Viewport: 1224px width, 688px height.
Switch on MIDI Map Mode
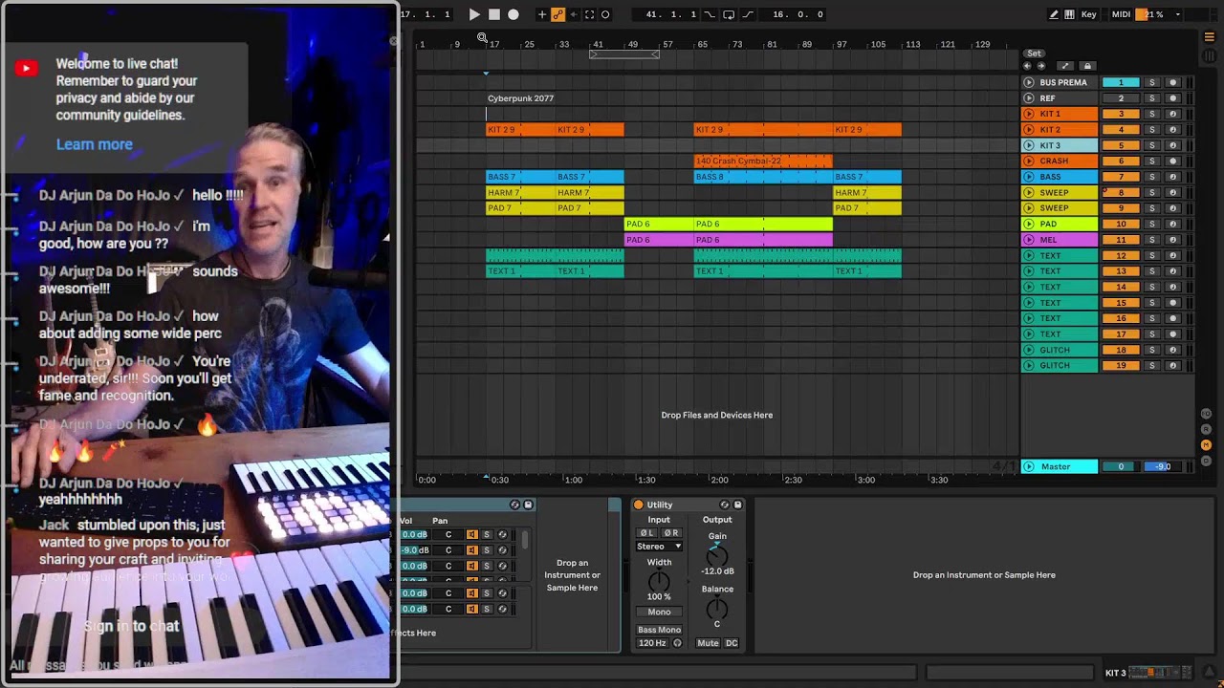click(x=1121, y=14)
